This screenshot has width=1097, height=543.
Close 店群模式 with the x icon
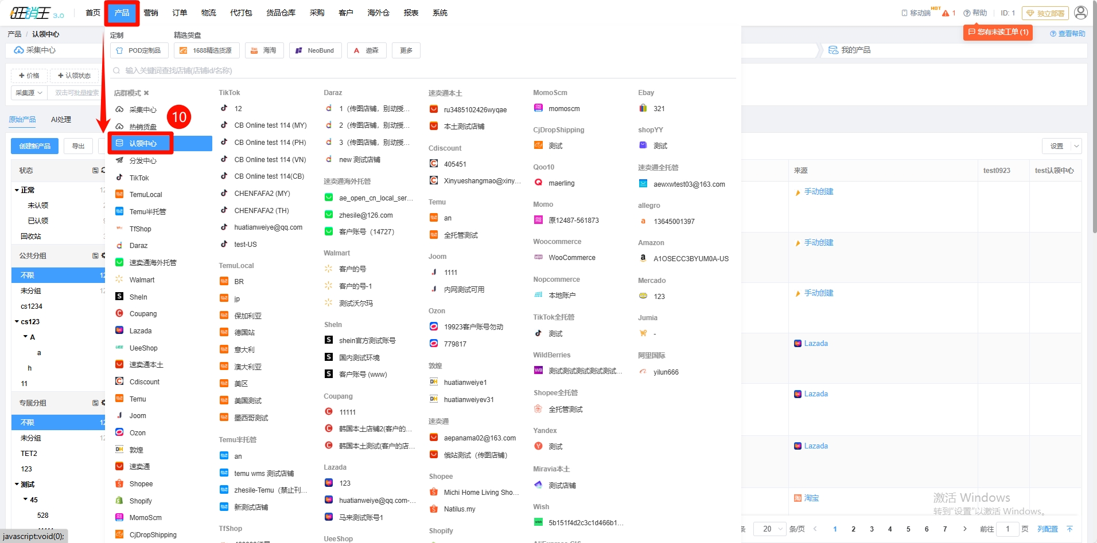146,93
